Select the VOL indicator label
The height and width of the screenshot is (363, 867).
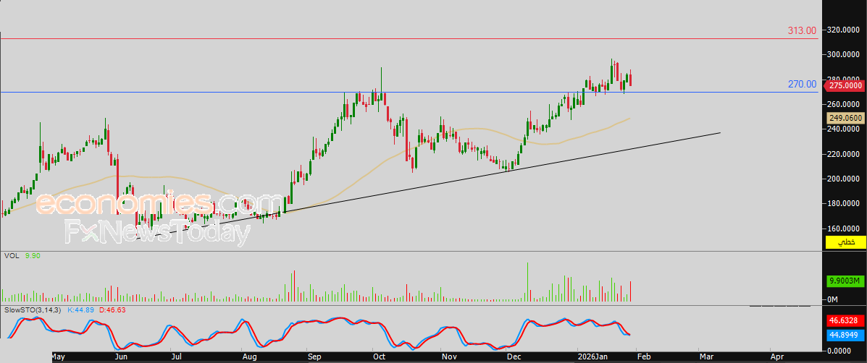point(11,255)
